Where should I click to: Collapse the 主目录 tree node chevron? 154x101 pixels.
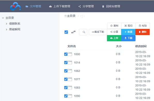(3, 18)
